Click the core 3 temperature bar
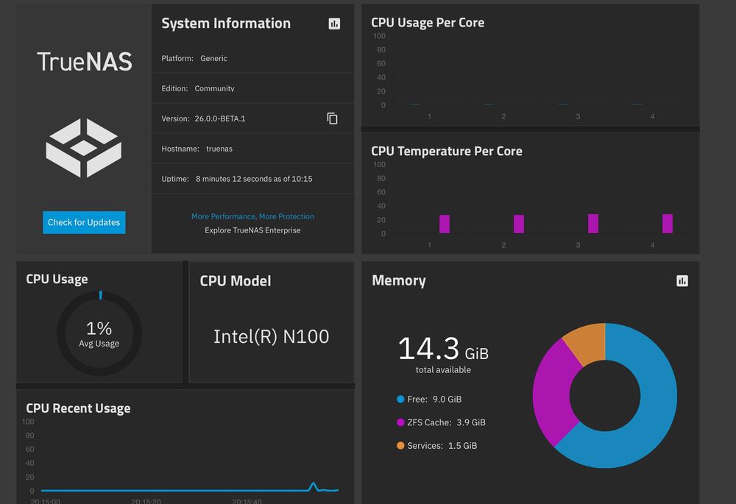 click(x=593, y=224)
